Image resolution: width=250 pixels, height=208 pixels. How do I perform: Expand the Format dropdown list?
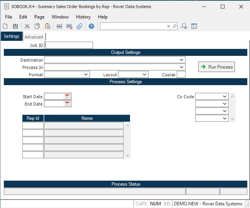tap(86, 75)
